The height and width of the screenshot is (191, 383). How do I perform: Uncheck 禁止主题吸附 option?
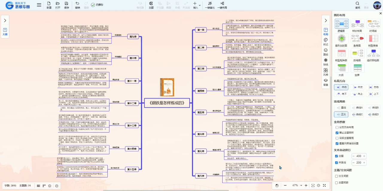[337, 133]
